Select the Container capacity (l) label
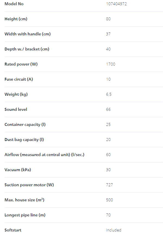 point(25,124)
